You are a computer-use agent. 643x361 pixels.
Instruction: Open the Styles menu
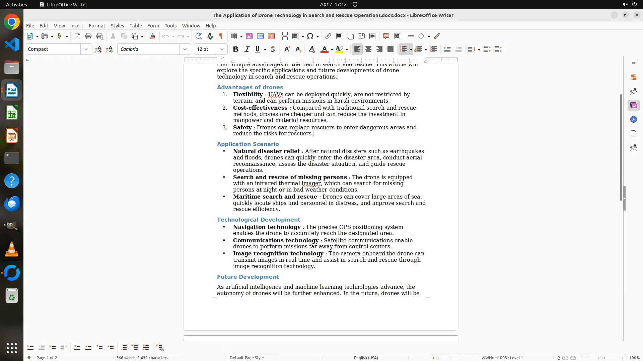point(117,26)
